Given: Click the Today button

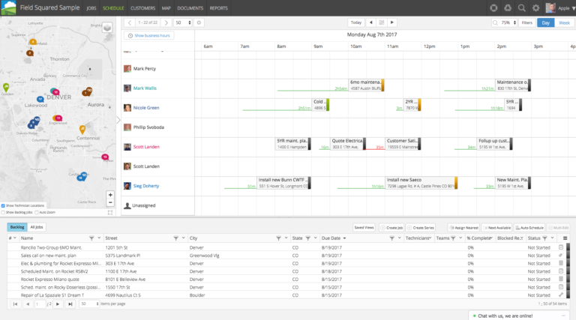Looking at the screenshot, I should [356, 22].
